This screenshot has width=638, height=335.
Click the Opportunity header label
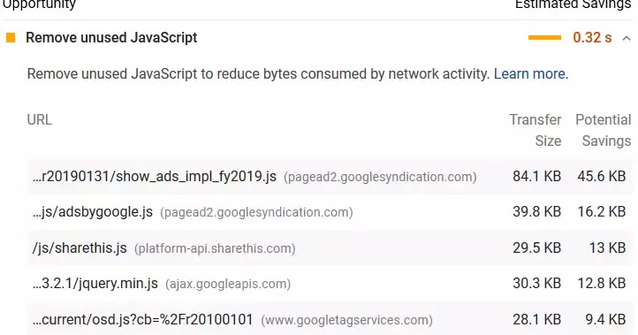pos(40,5)
